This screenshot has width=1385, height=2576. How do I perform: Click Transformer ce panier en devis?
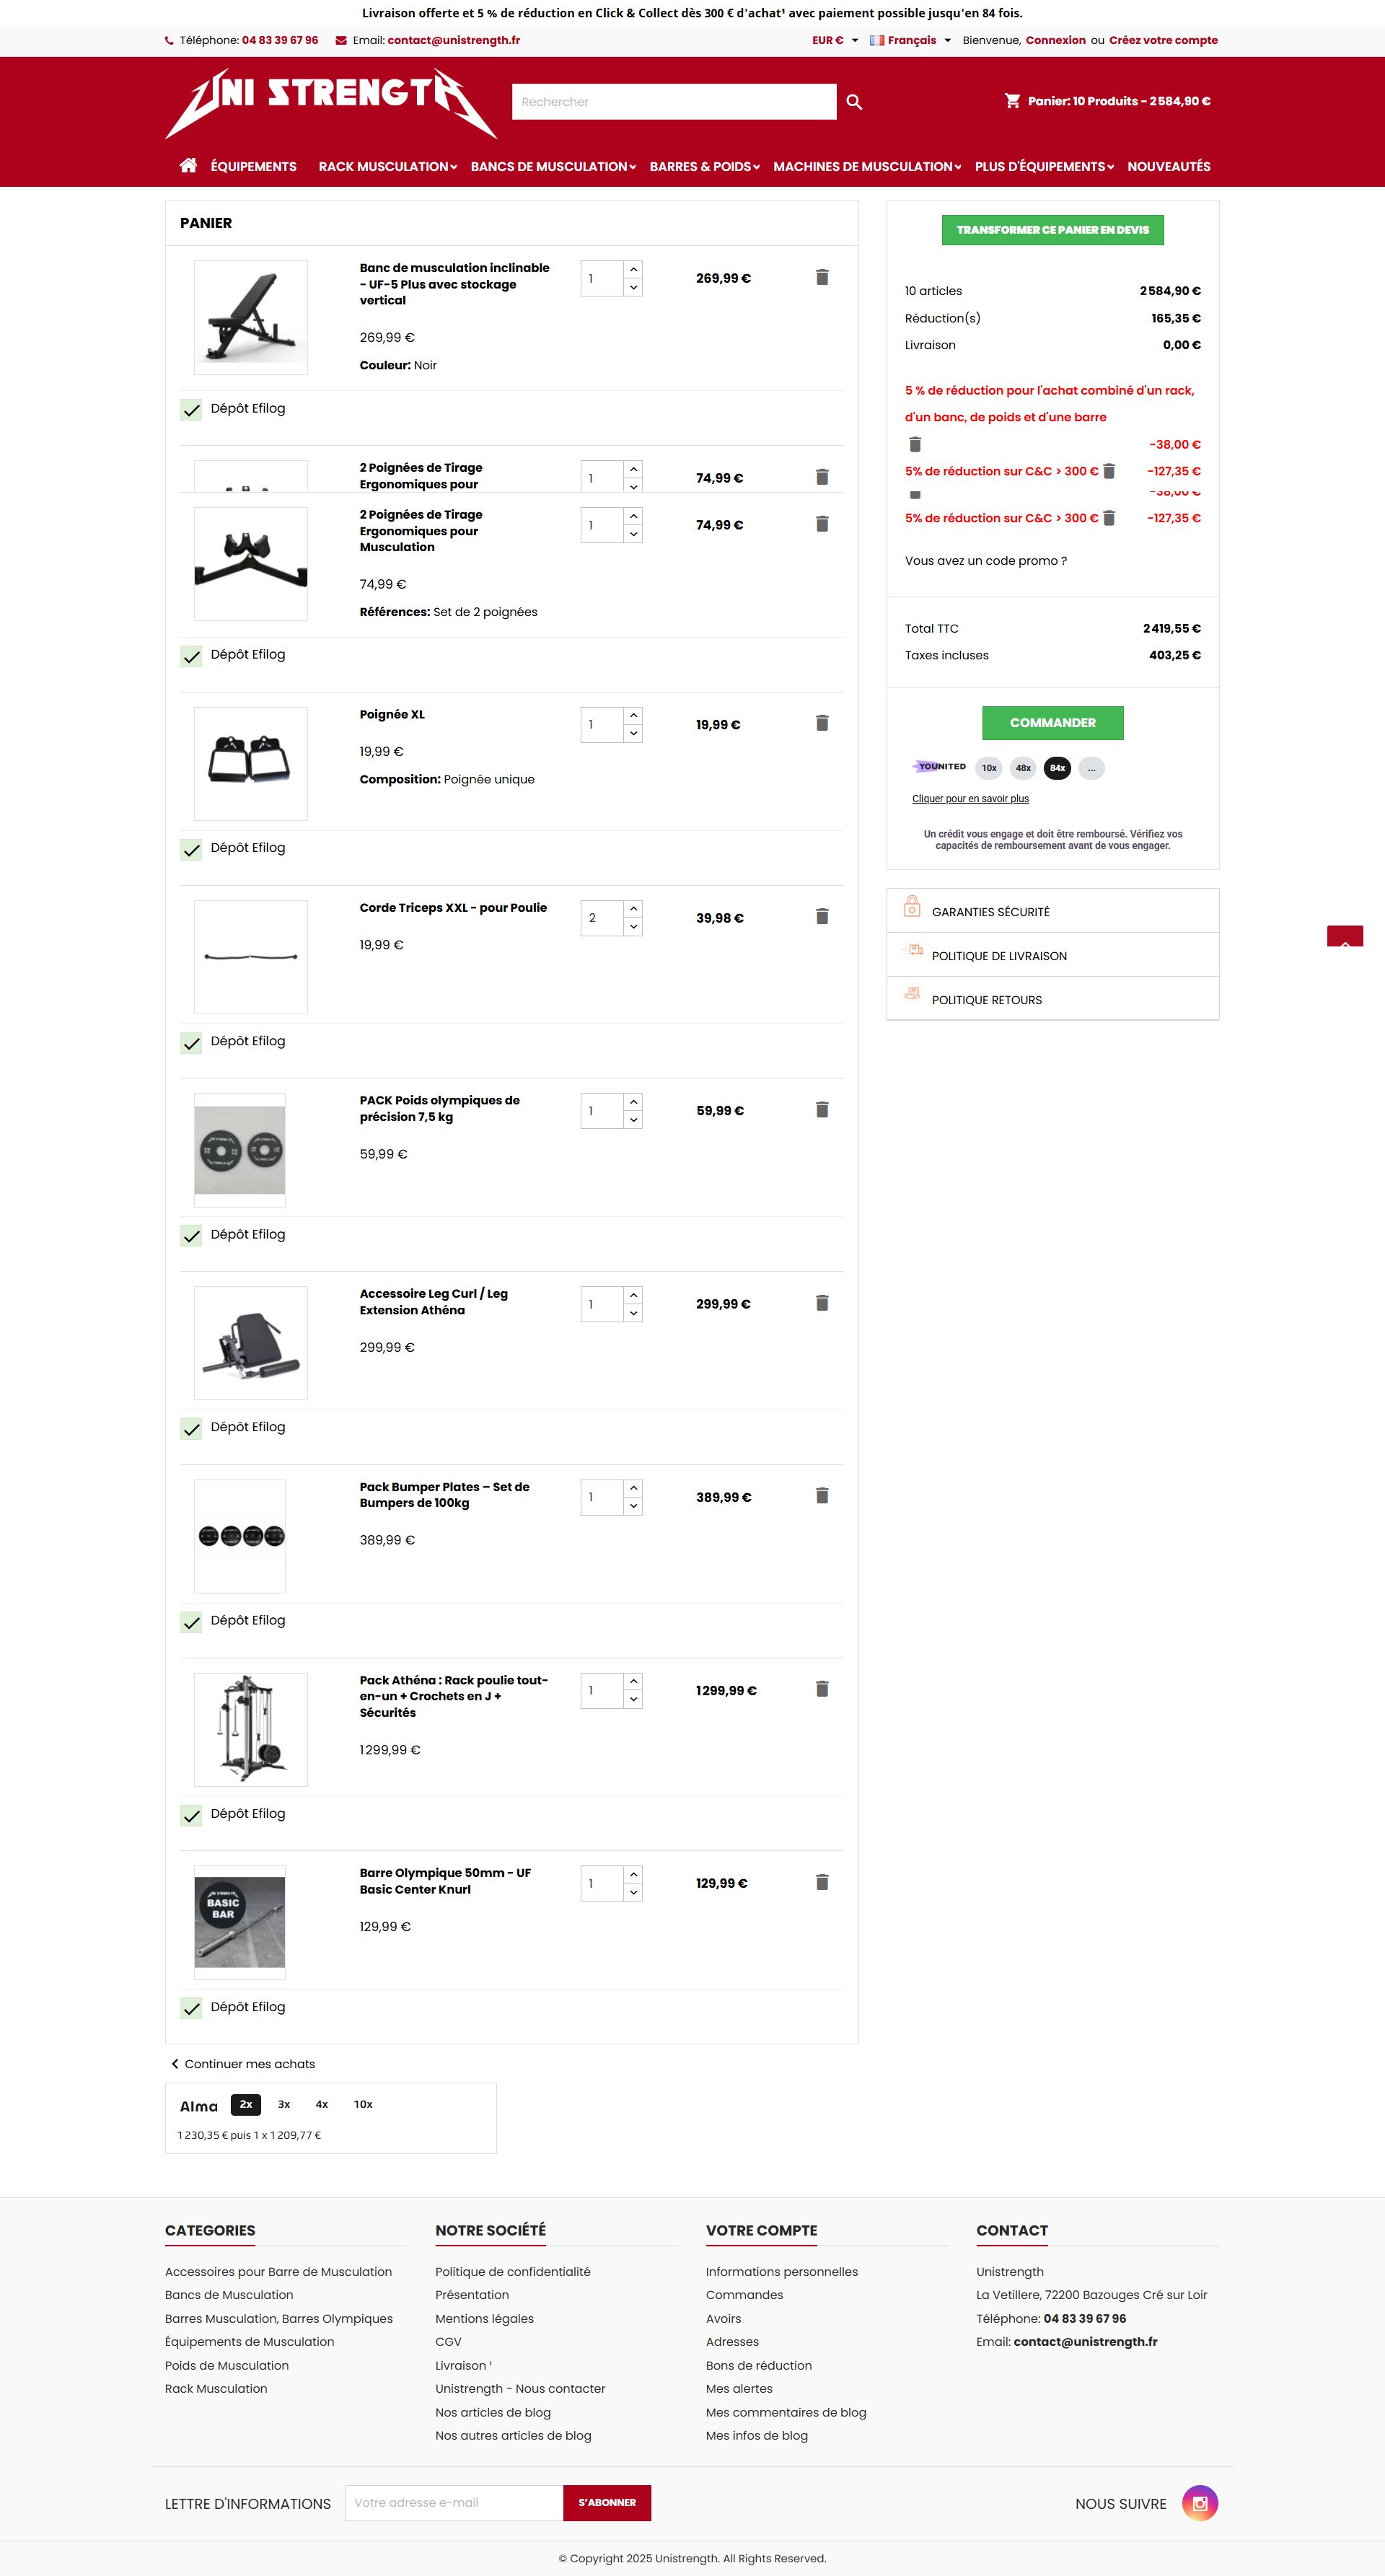pos(1052,230)
